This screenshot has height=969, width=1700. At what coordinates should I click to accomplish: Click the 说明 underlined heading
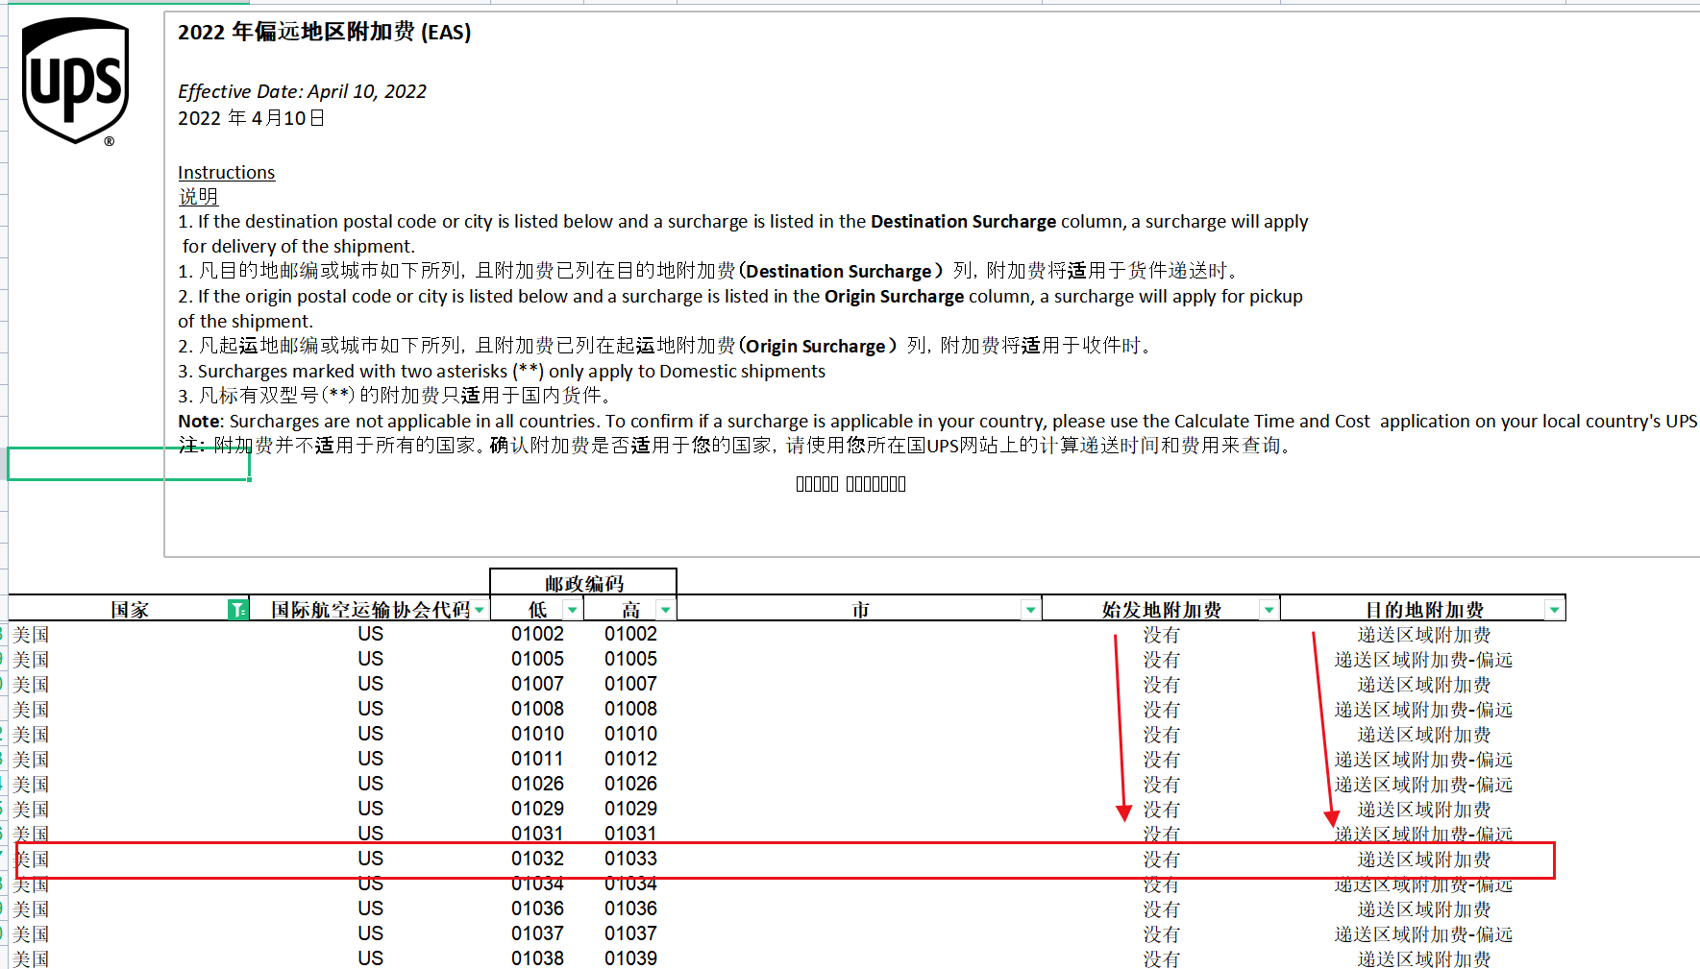pyautogui.click(x=198, y=197)
